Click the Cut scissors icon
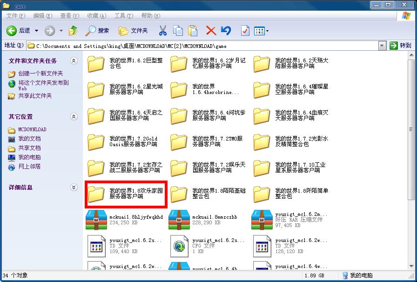Screen dimensions: 417x282 point(162,31)
